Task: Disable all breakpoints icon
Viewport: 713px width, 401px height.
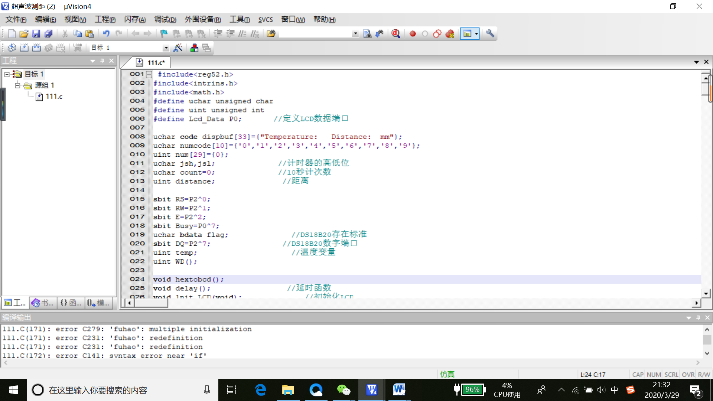Action: point(437,34)
